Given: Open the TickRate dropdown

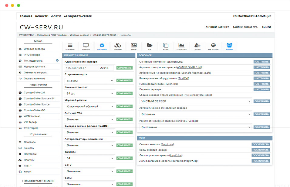Looking at the screenshot, I should 89,158.
